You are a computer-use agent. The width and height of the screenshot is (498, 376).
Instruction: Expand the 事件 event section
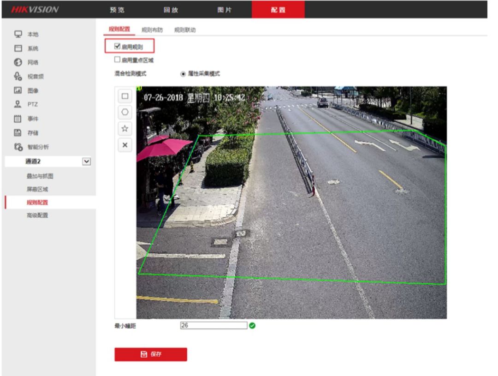click(x=33, y=119)
